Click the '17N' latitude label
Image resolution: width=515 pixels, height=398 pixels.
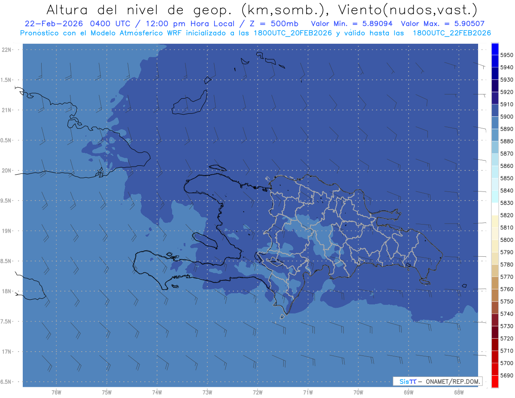(6, 352)
